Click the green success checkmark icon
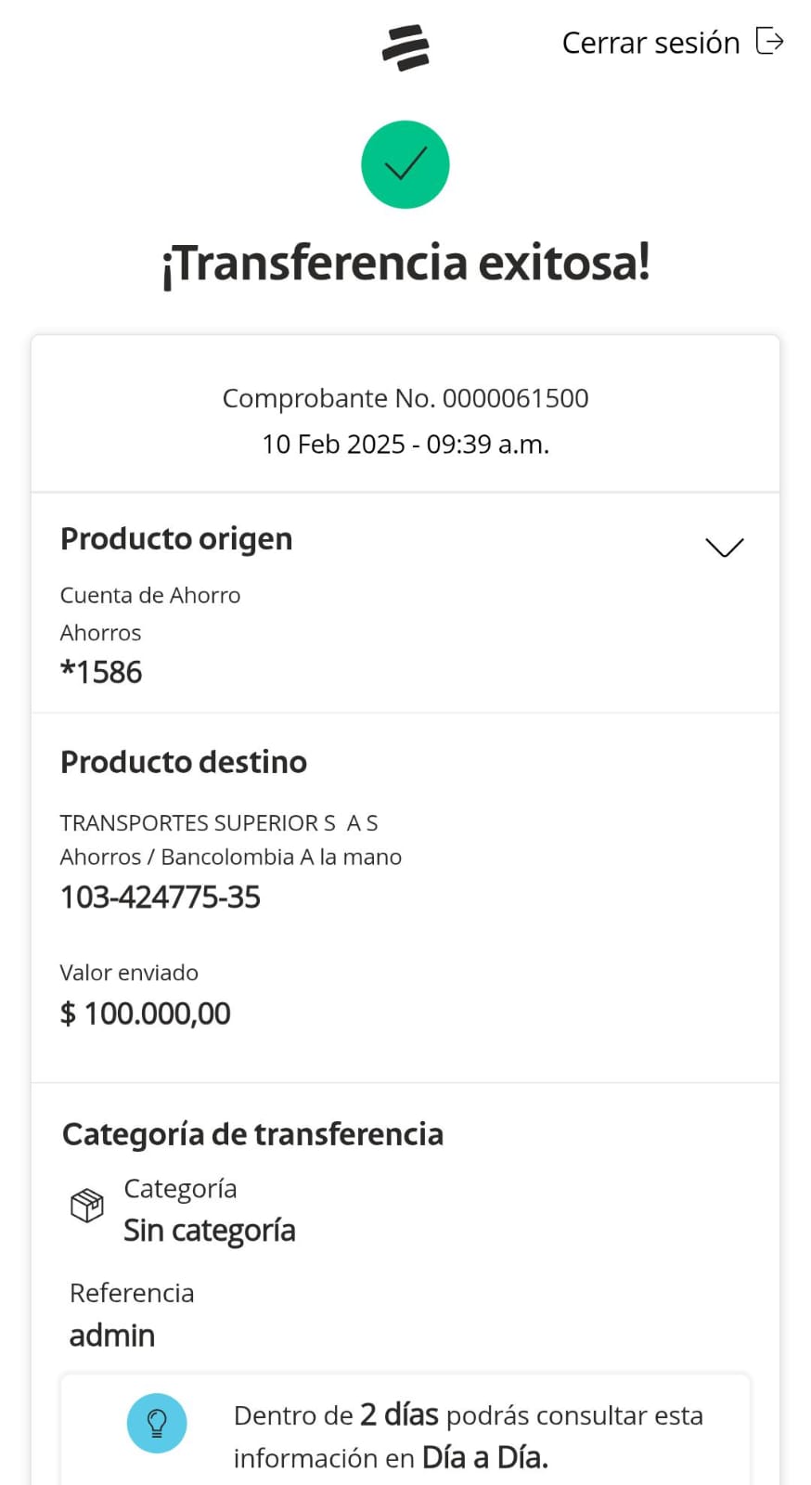The image size is (811, 1485). [405, 165]
